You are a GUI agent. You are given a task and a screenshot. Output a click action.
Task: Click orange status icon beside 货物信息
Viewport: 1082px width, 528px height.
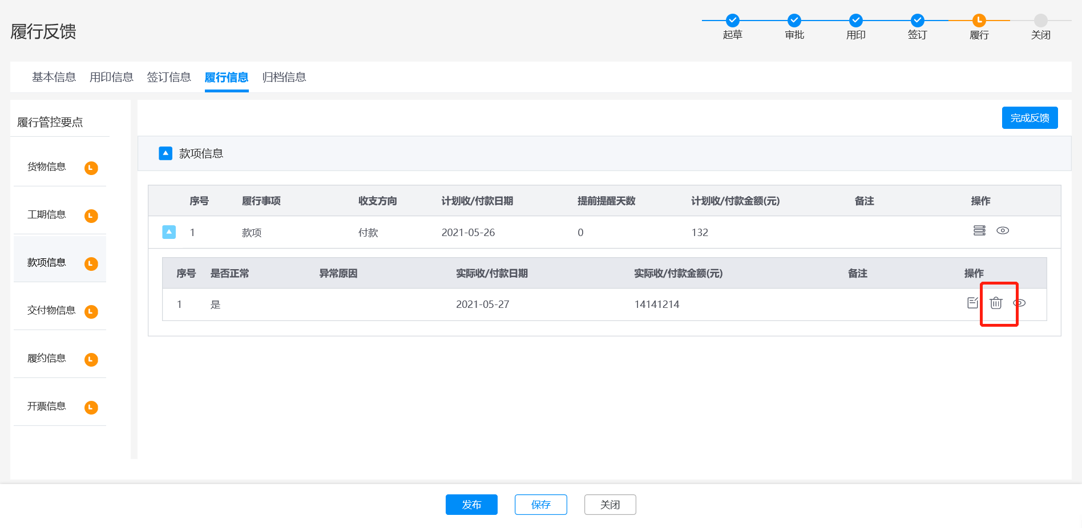coord(91,168)
